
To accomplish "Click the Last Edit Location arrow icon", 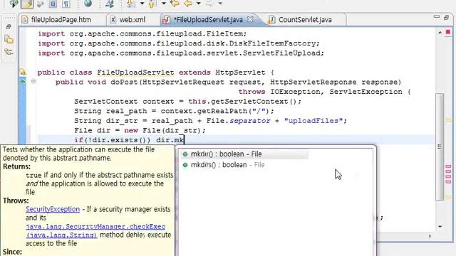I will (175, 4).
